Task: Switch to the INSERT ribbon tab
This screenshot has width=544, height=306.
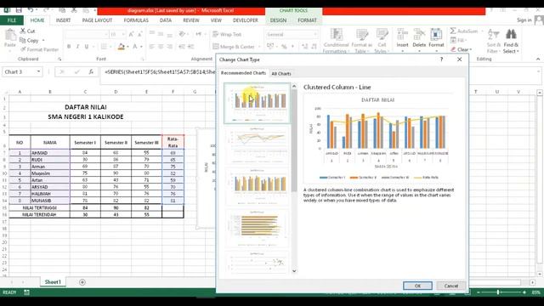Action: coord(63,20)
